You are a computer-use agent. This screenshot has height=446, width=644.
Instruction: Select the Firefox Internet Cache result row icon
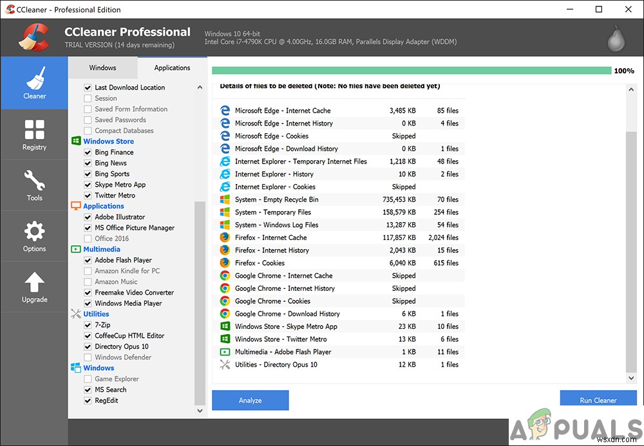pyautogui.click(x=225, y=237)
